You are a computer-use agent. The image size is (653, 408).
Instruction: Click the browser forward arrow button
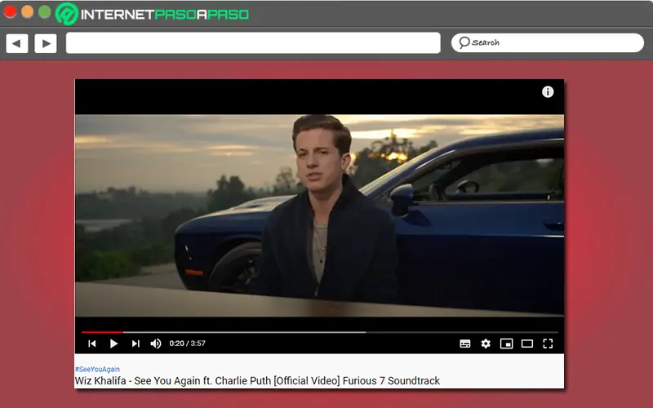(46, 43)
